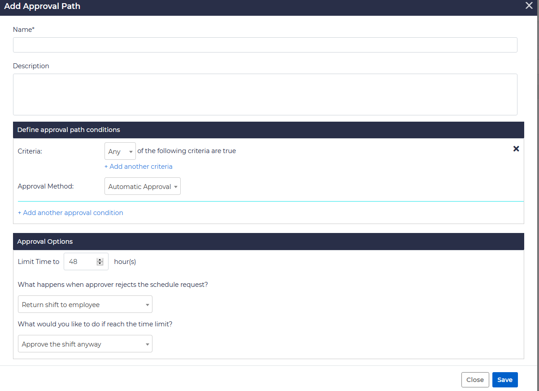539x391 pixels.
Task: Click into the Description text area
Action: [265, 94]
